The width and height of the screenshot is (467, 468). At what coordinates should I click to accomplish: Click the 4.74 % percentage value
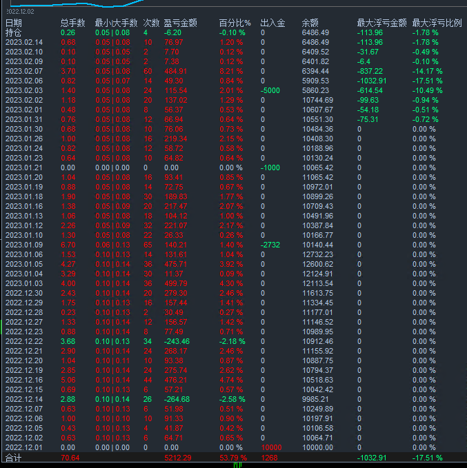point(231,380)
